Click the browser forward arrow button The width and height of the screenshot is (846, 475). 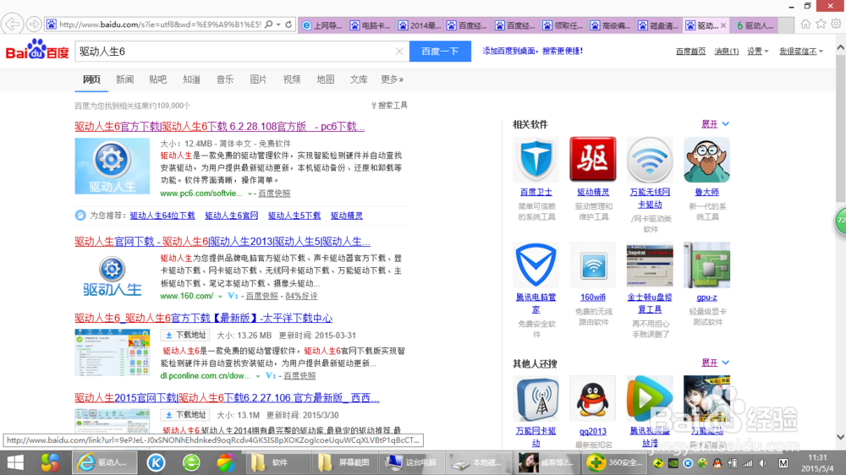pos(34,25)
